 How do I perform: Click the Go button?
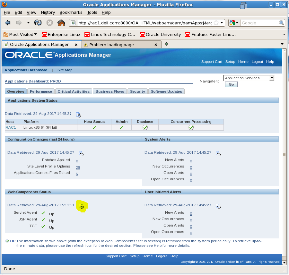coord(231,84)
